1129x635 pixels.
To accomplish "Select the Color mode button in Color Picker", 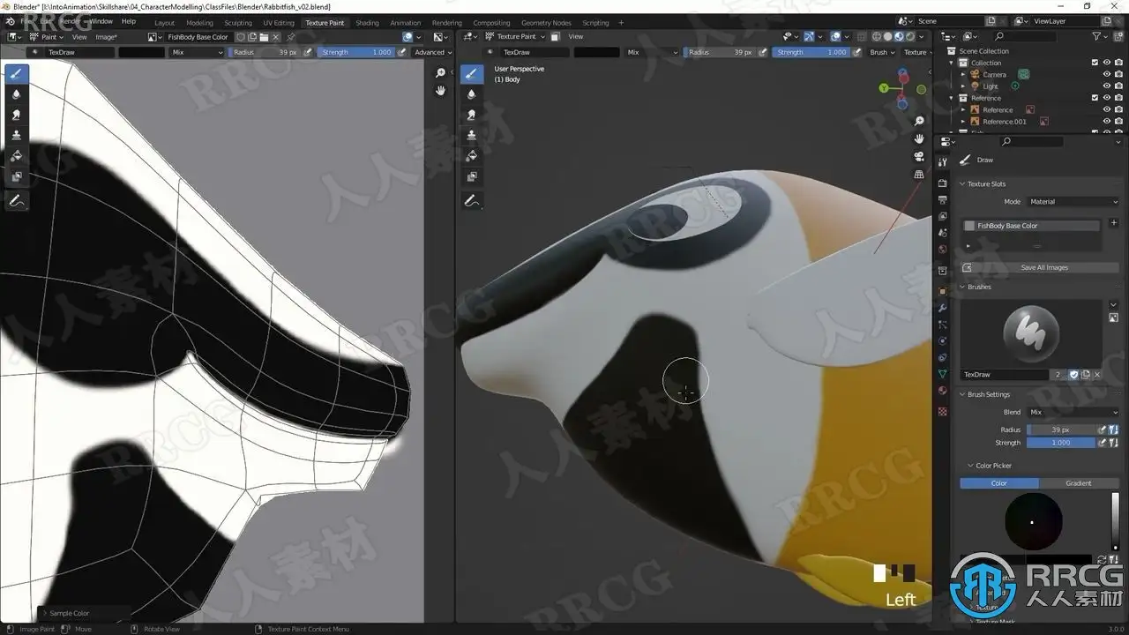I will click(x=999, y=483).
